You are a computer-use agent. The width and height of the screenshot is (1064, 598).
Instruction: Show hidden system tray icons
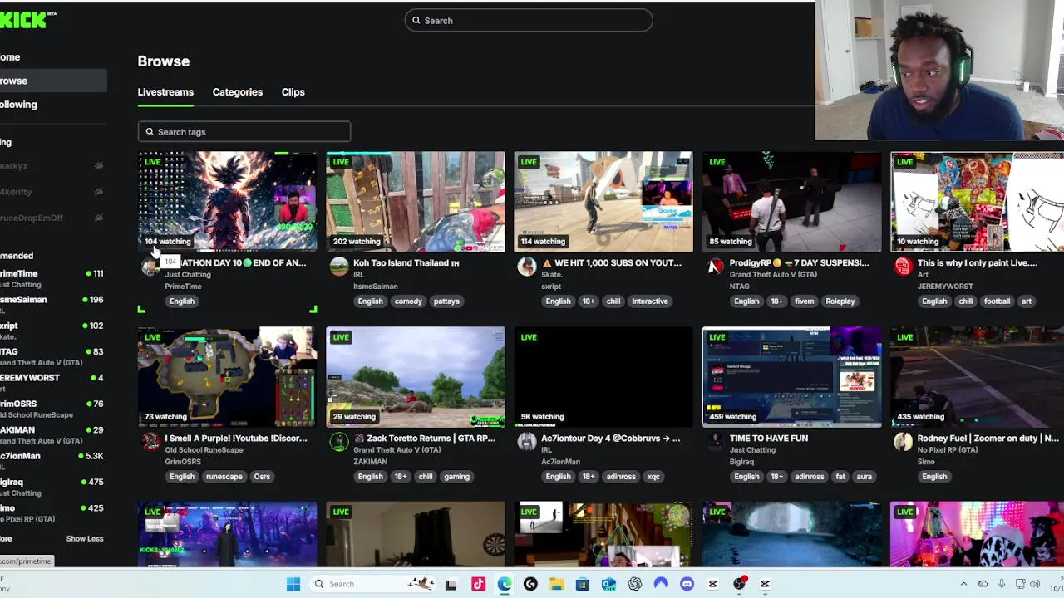[x=963, y=584]
